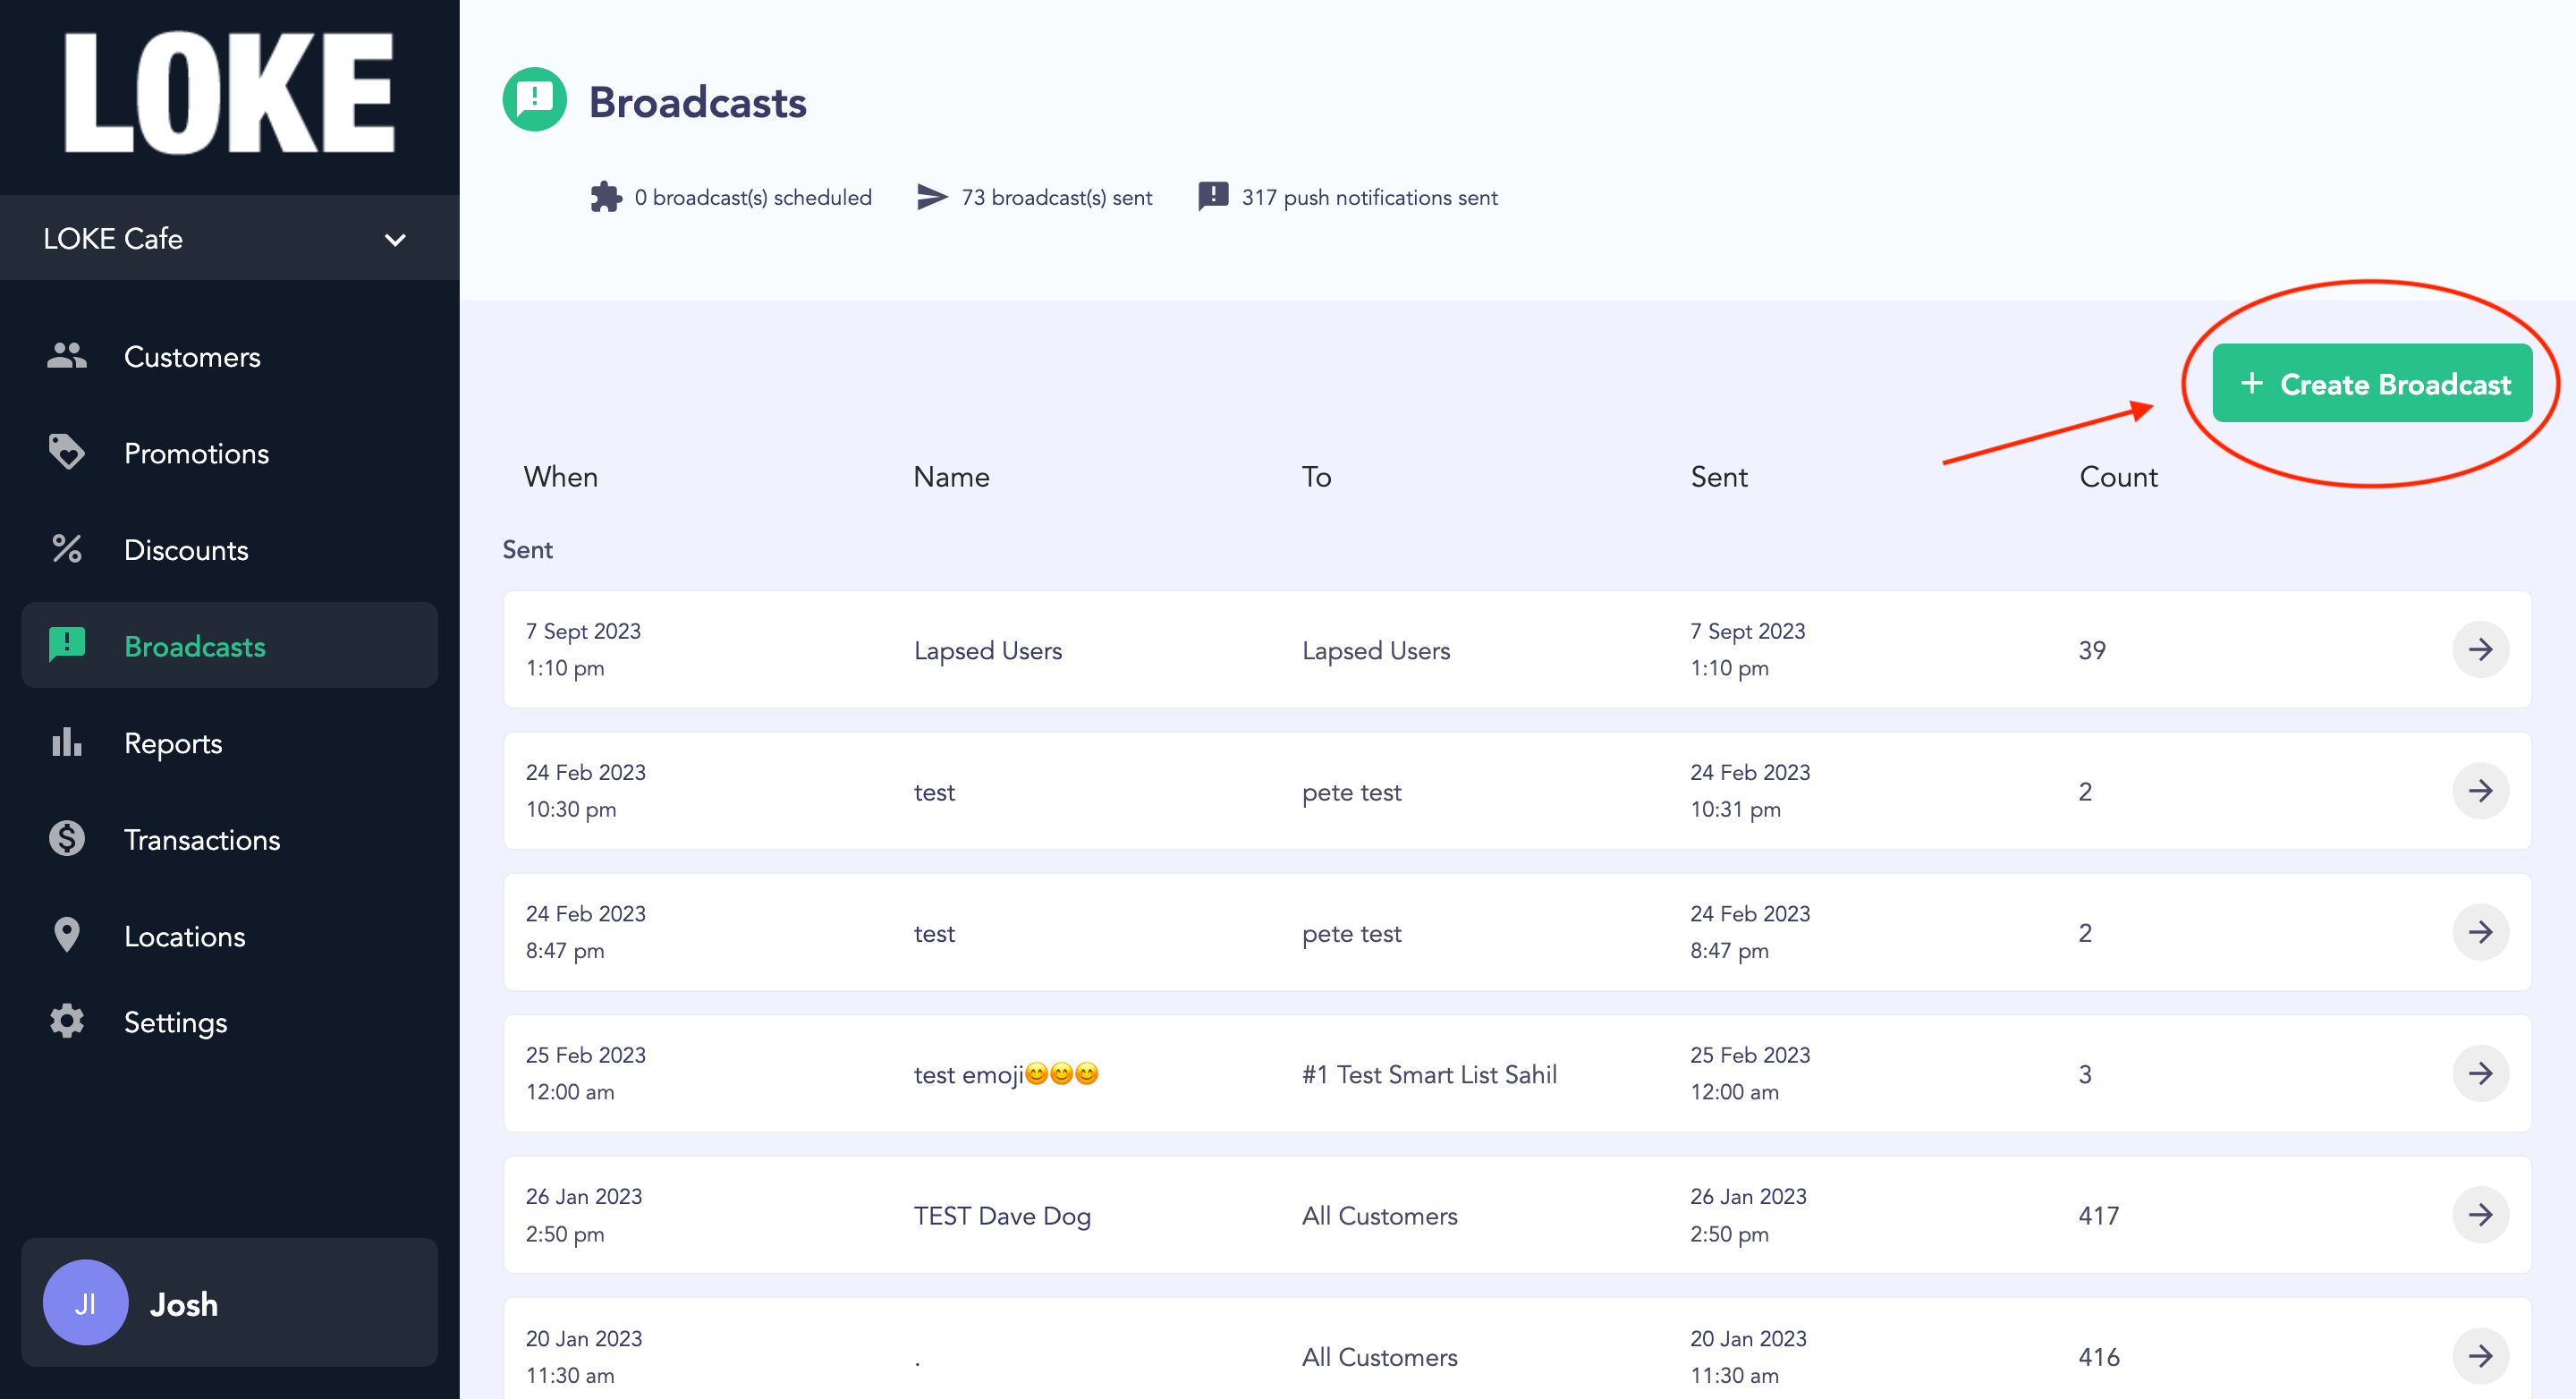Click the '7 Sept 2023' When date
This screenshot has width=2576, height=1399.
click(x=583, y=631)
